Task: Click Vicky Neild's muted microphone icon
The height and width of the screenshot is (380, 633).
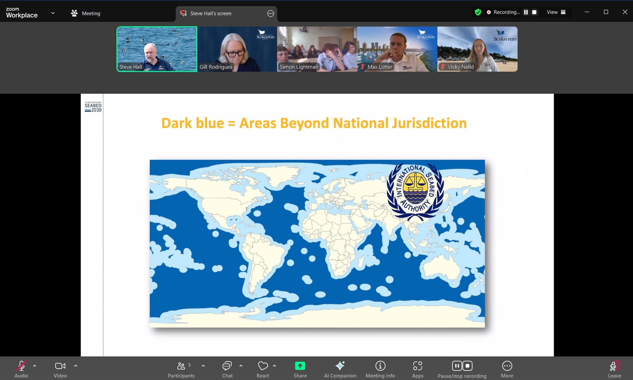Action: (443, 67)
